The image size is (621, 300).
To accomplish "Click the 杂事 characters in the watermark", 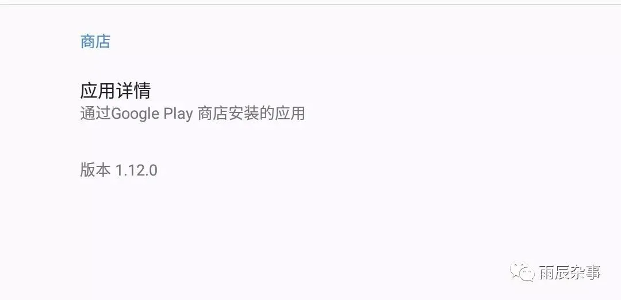I will pyautogui.click(x=585, y=272).
